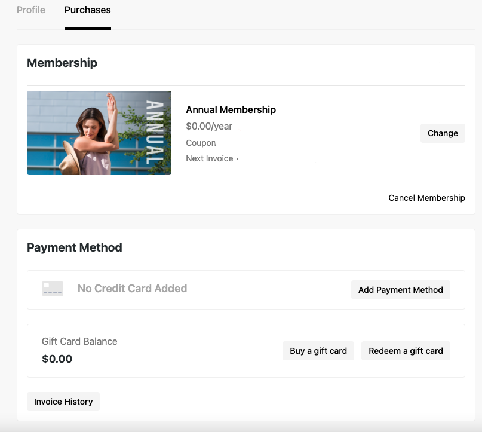
Task: Click the Change membership button
Action: pos(443,133)
